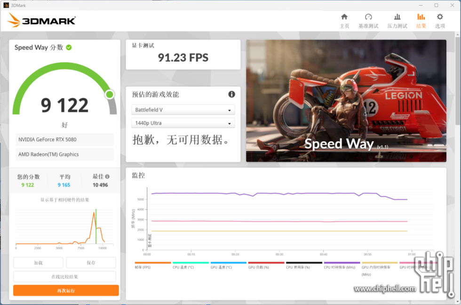Image resolution: width=461 pixels, height=305 pixels.
Task: Click the green validation check beside Speed Way 分数
Action: tap(69, 48)
